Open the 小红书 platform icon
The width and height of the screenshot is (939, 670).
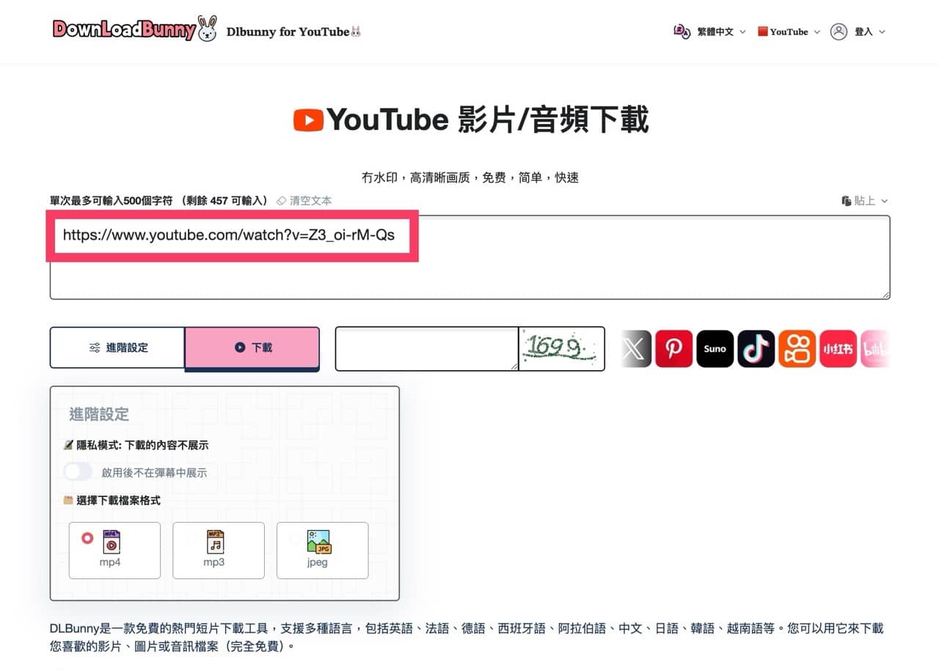[838, 349]
